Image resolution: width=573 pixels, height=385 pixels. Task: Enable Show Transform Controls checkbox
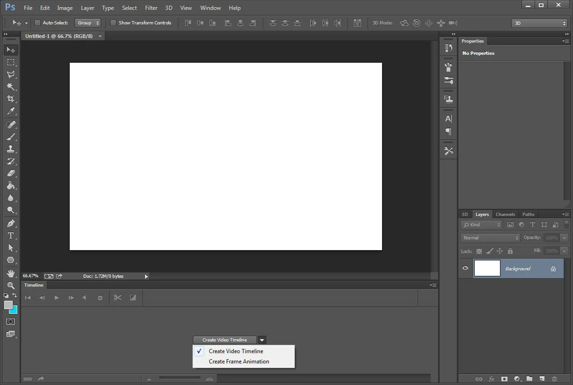point(113,23)
